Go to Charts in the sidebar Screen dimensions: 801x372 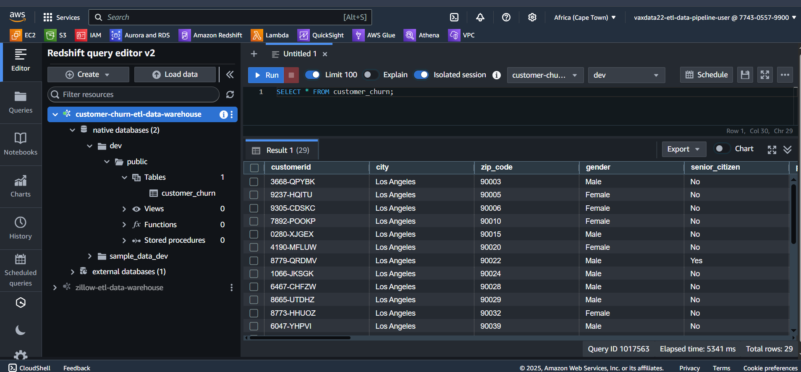21,186
